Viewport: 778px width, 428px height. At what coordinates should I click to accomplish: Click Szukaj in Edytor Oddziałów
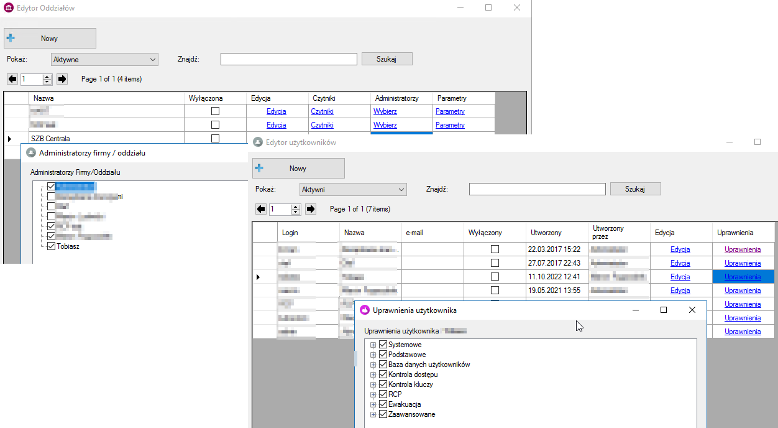tap(387, 59)
